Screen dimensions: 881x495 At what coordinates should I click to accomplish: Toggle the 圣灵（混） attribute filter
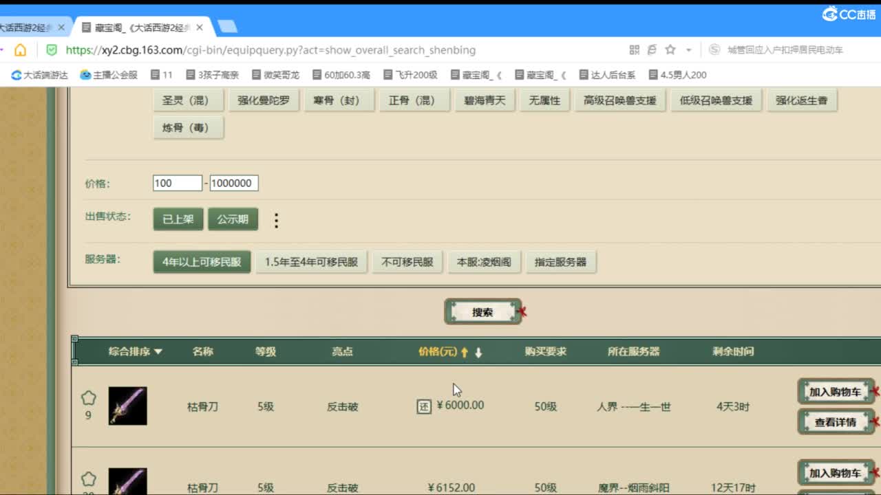click(189, 100)
